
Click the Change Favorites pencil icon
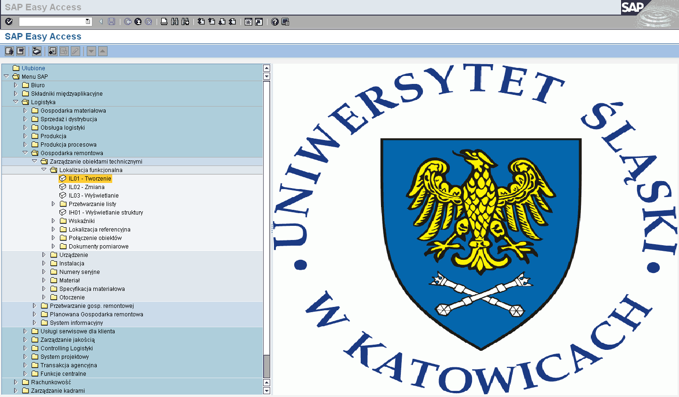[75, 51]
